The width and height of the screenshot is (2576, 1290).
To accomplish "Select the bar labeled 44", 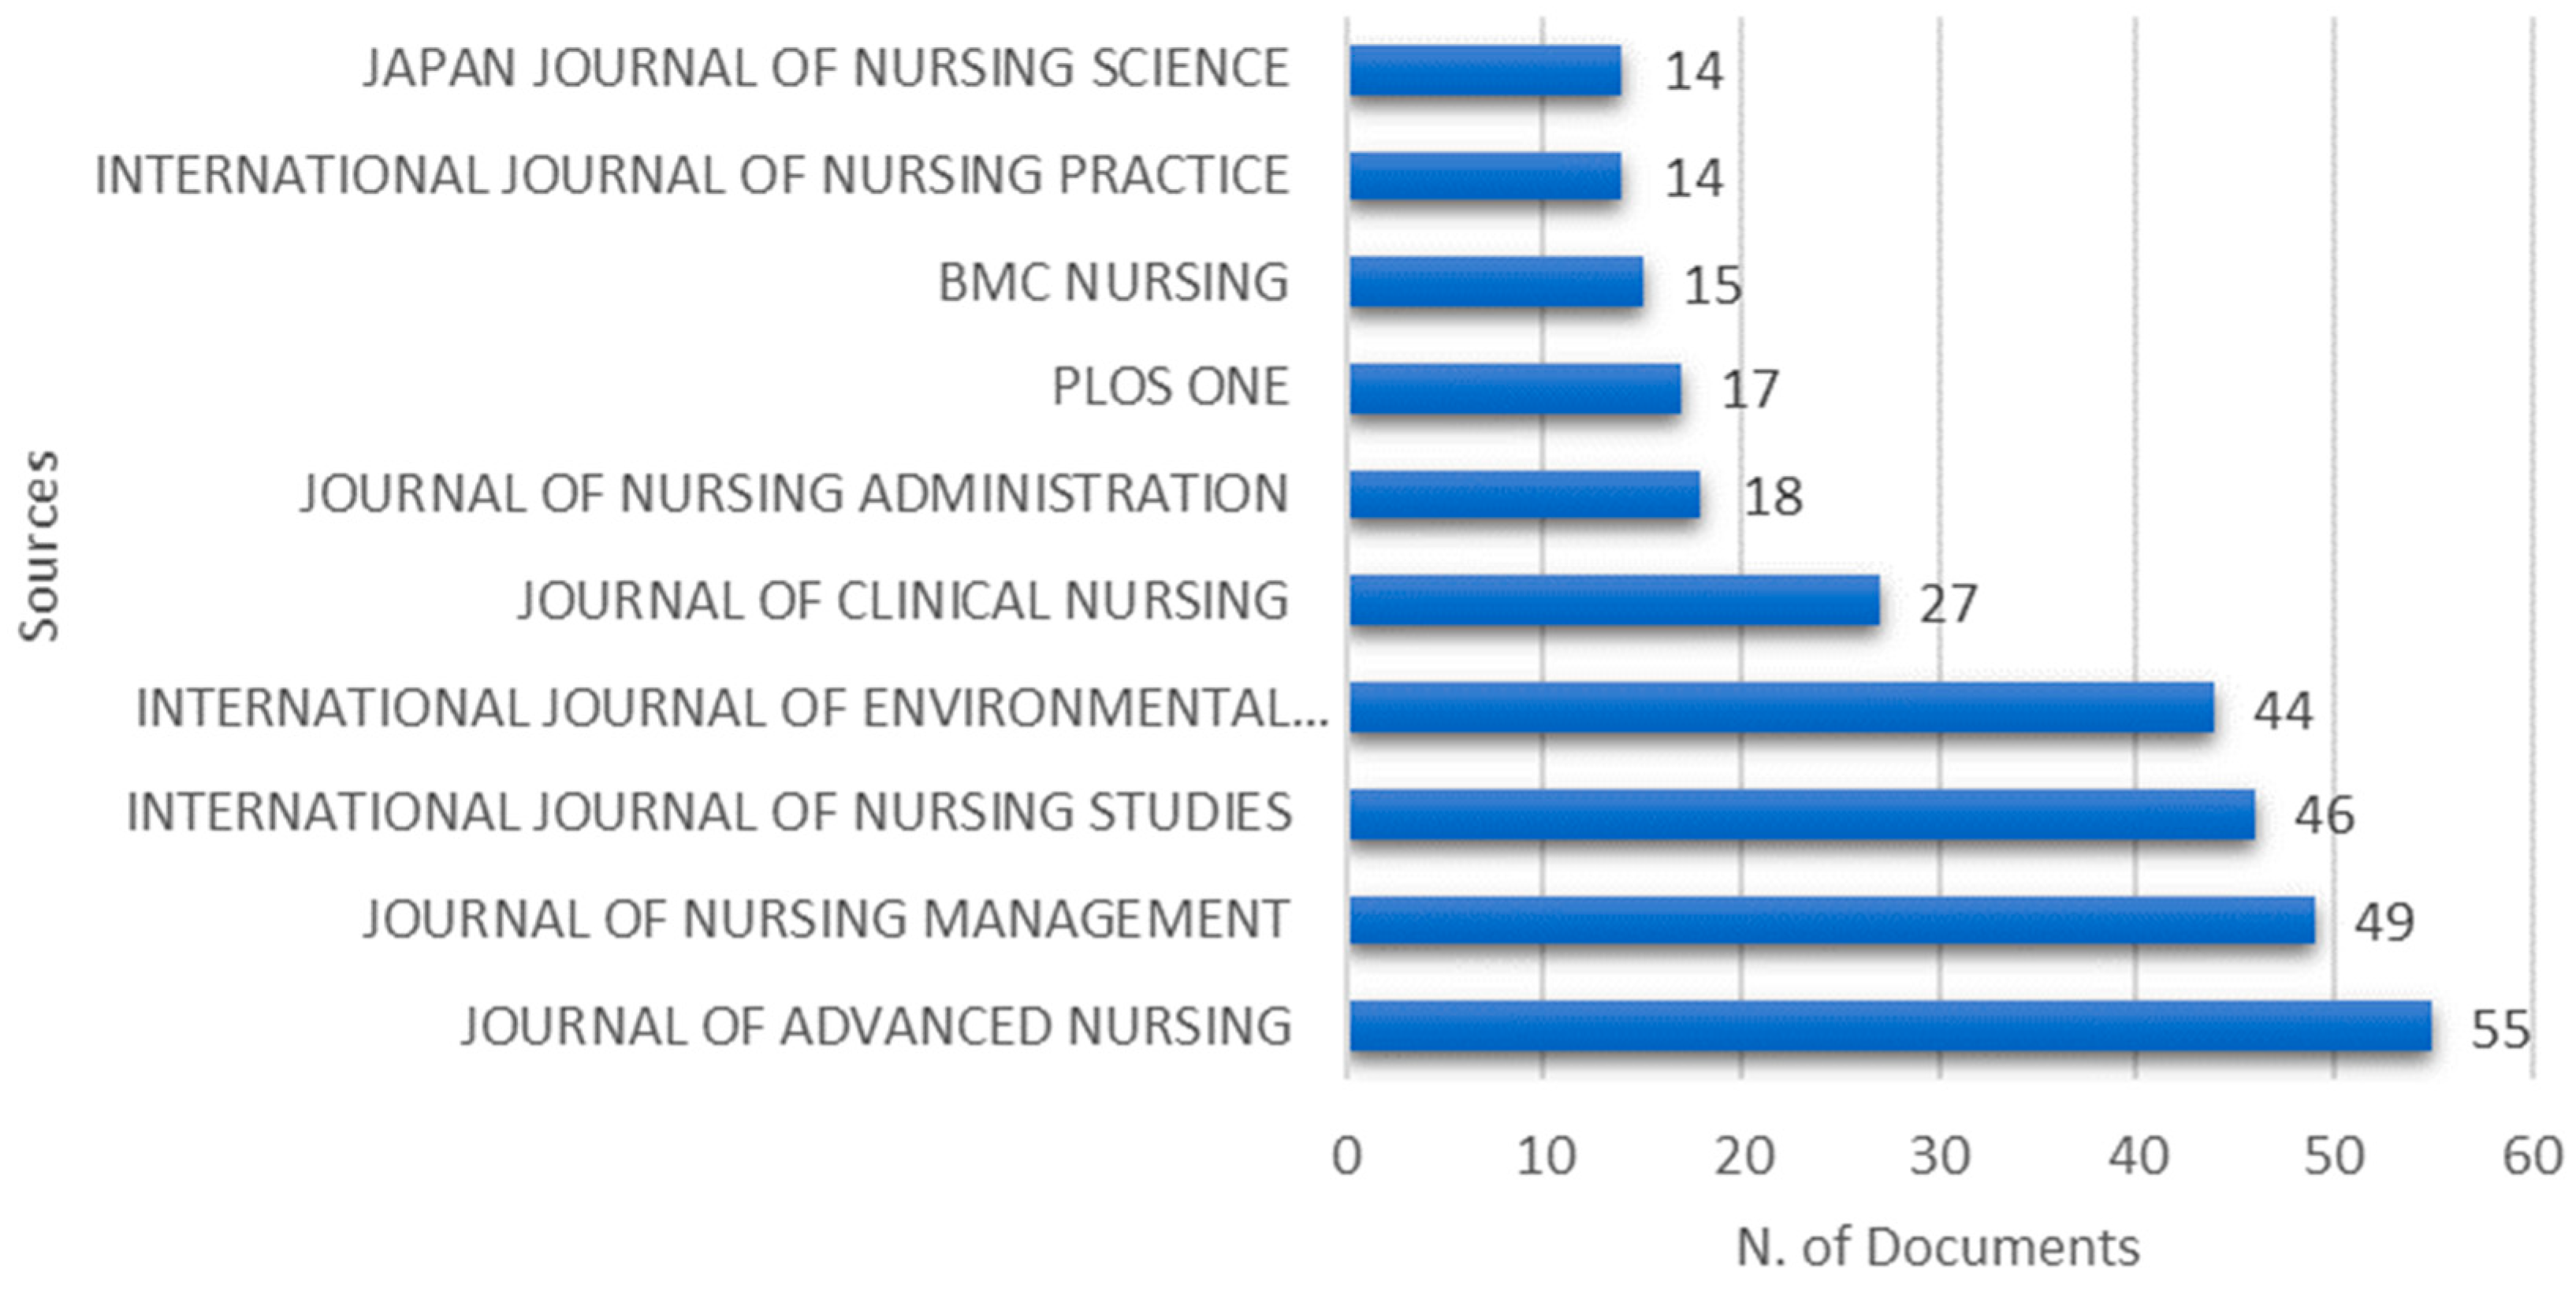I will [1781, 708].
